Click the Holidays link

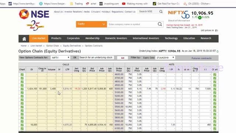click(106, 11)
